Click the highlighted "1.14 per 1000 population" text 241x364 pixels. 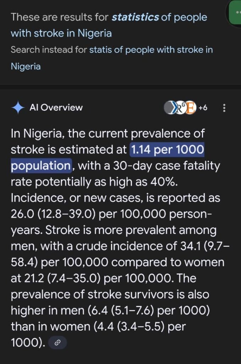(x=167, y=150)
